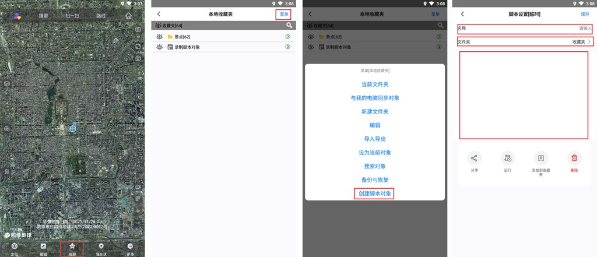Click the large script content text area
This screenshot has height=257, width=597.
click(x=524, y=95)
